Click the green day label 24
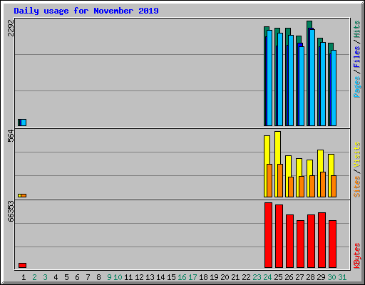The height and width of the screenshot is (285, 365). (x=267, y=277)
